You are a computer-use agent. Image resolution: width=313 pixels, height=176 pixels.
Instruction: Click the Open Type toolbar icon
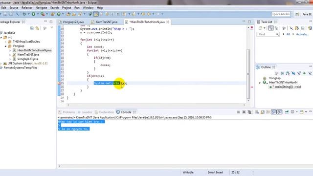click(x=68, y=14)
